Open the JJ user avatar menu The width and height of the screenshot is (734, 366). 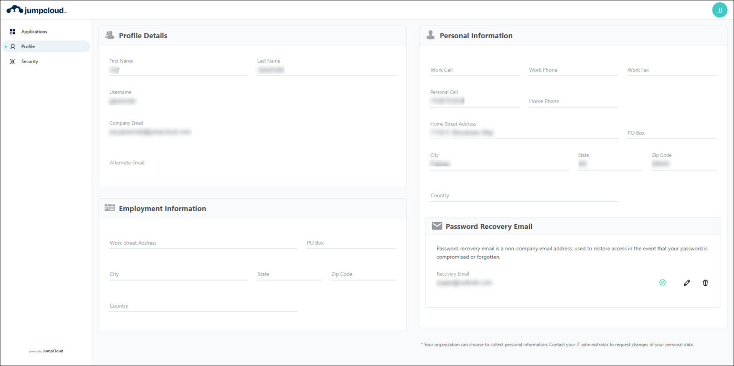click(x=719, y=10)
